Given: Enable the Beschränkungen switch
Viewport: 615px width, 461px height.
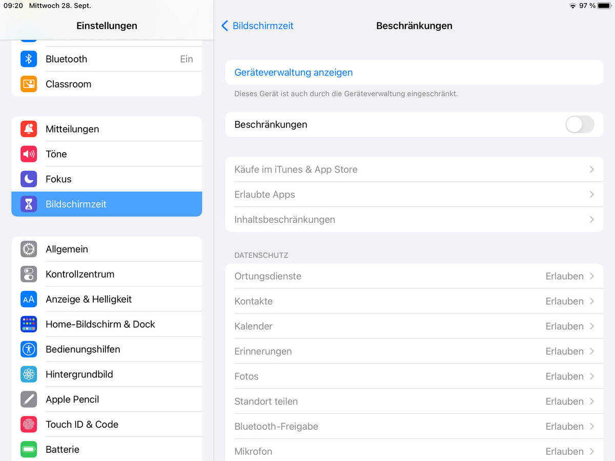Looking at the screenshot, I should tap(580, 124).
